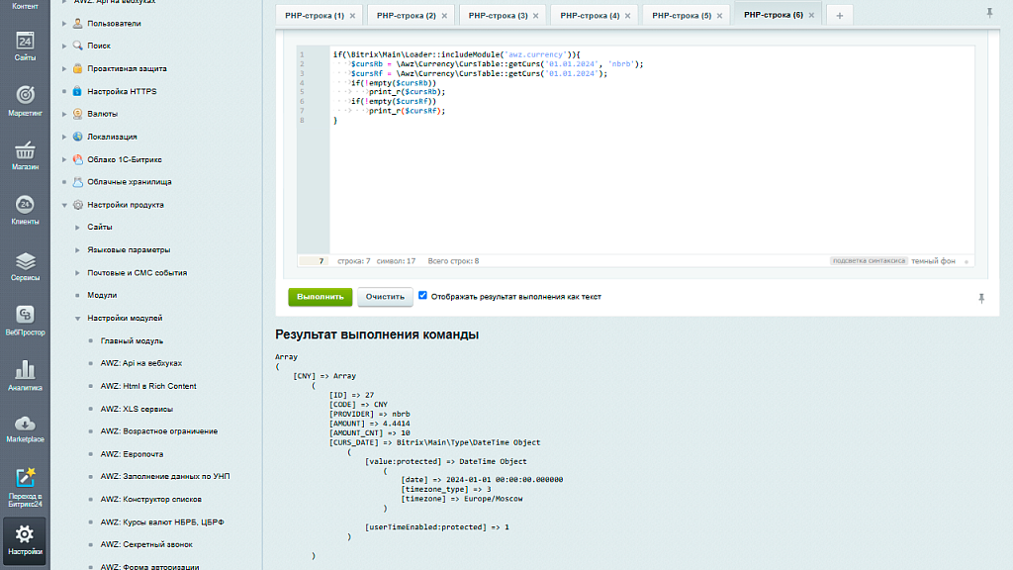Switch editor to dark background (темный фон)
The image size is (1013, 570).
tap(933, 261)
